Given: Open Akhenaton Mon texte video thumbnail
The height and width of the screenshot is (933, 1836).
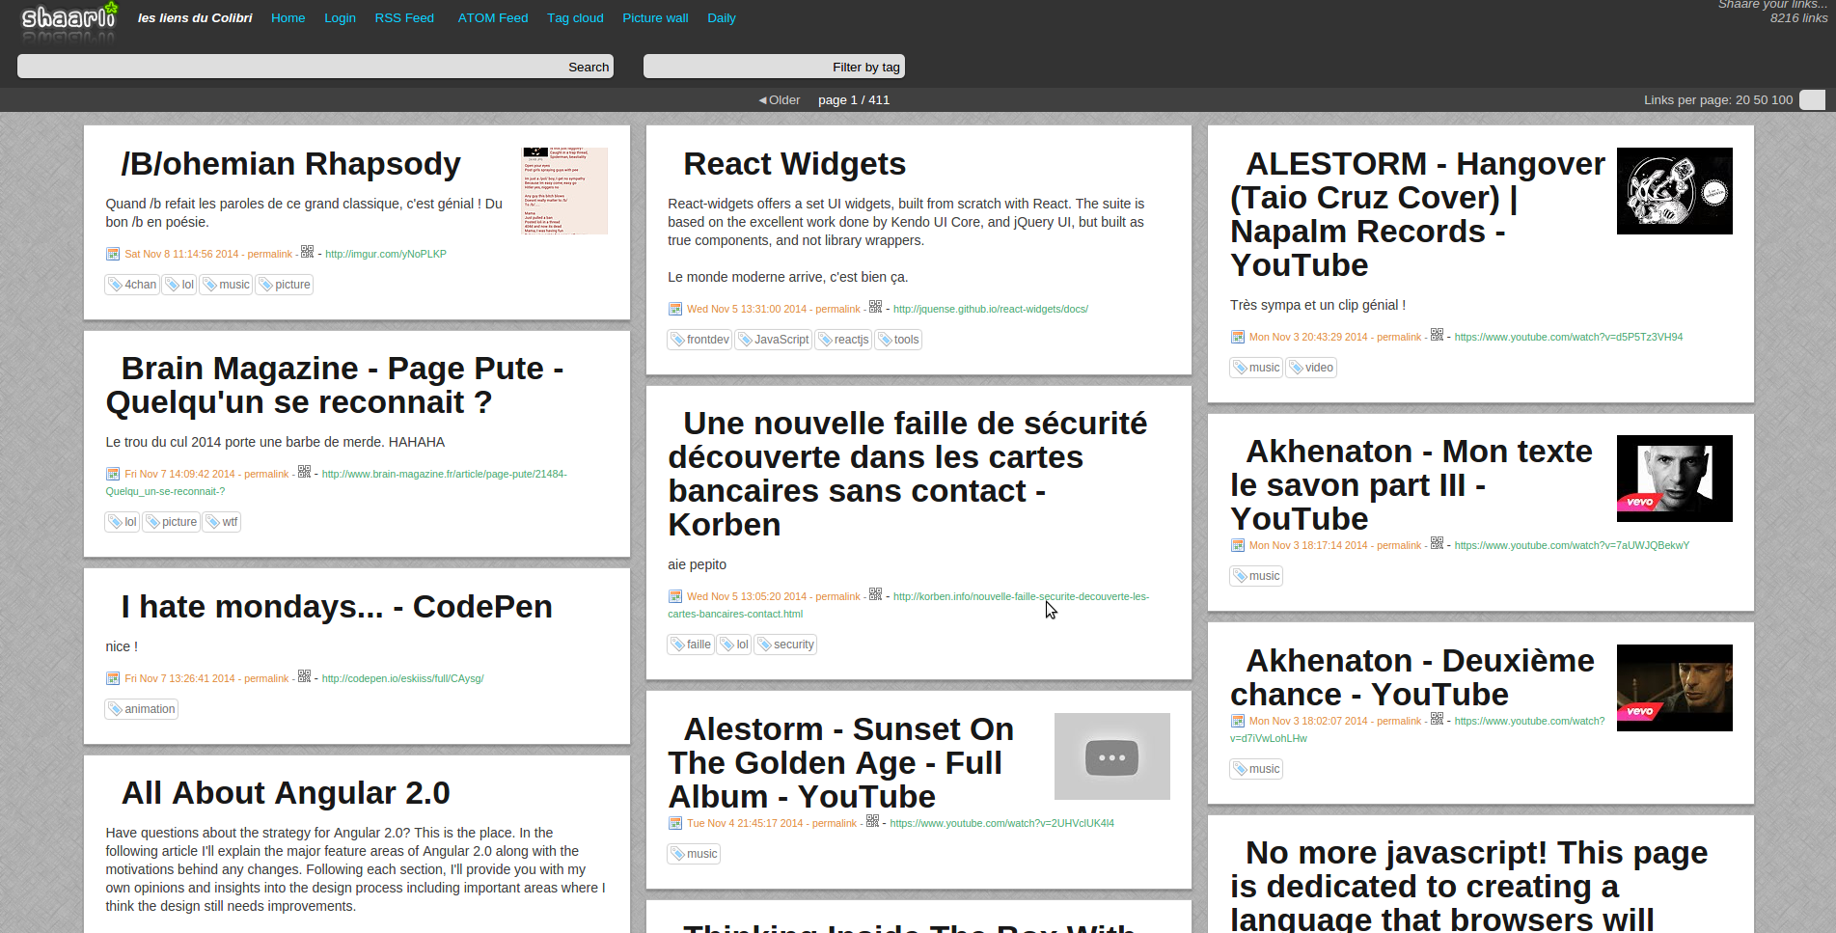Looking at the screenshot, I should (1674, 479).
